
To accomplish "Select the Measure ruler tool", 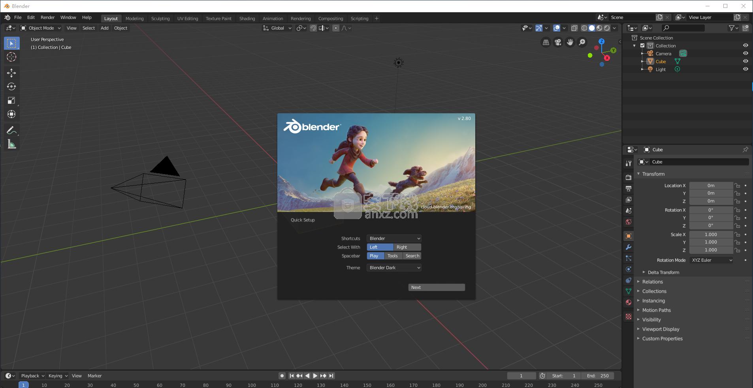I will [11, 144].
